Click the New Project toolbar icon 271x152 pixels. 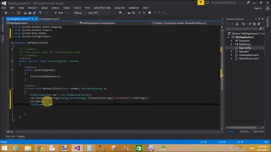pos(19,13)
